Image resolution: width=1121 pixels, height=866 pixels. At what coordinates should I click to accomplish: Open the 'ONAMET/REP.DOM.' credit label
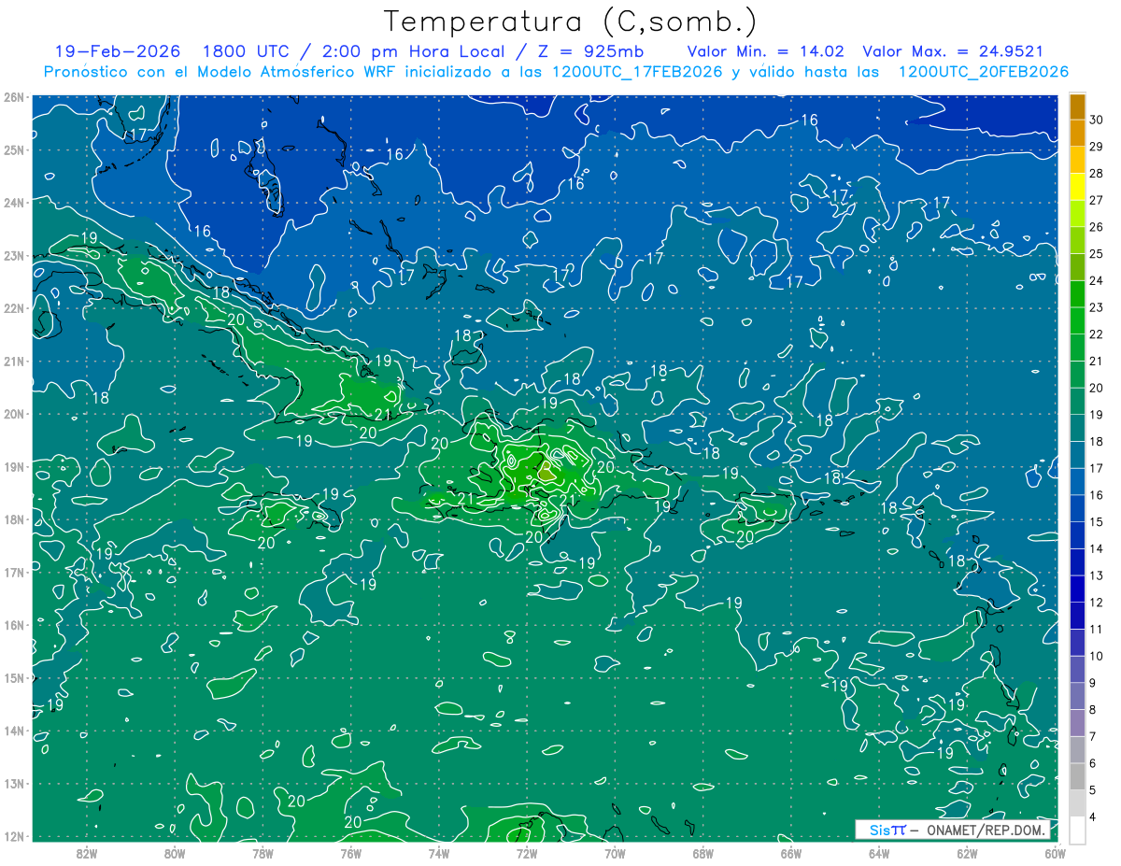(986, 831)
